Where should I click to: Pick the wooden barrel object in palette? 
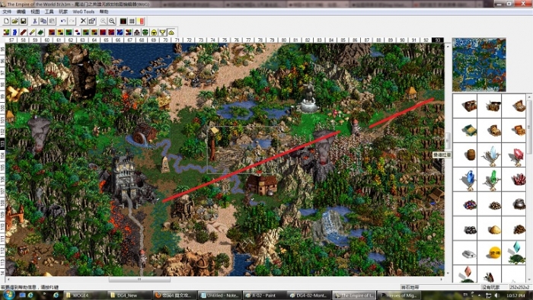pos(471,155)
